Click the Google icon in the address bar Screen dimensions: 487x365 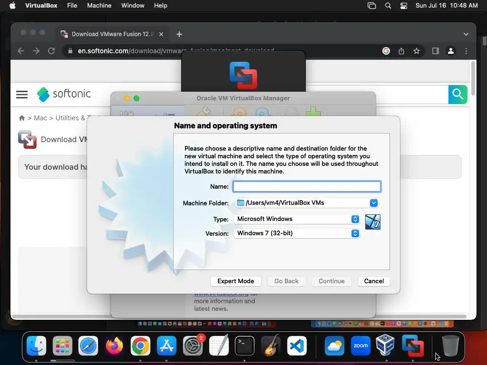coord(386,51)
